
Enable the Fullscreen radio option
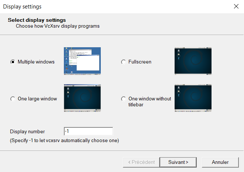point(123,62)
